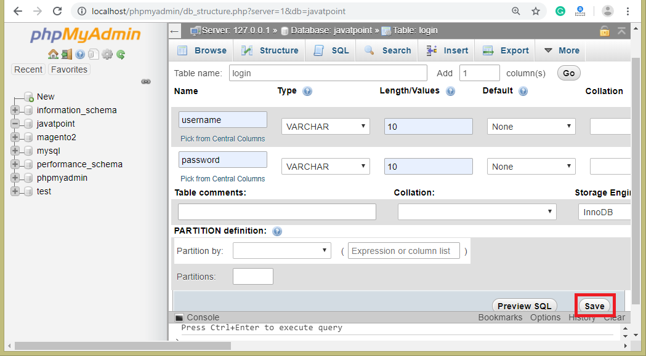
Task: Open username column VARCHAR type dropdown
Action: click(x=326, y=126)
